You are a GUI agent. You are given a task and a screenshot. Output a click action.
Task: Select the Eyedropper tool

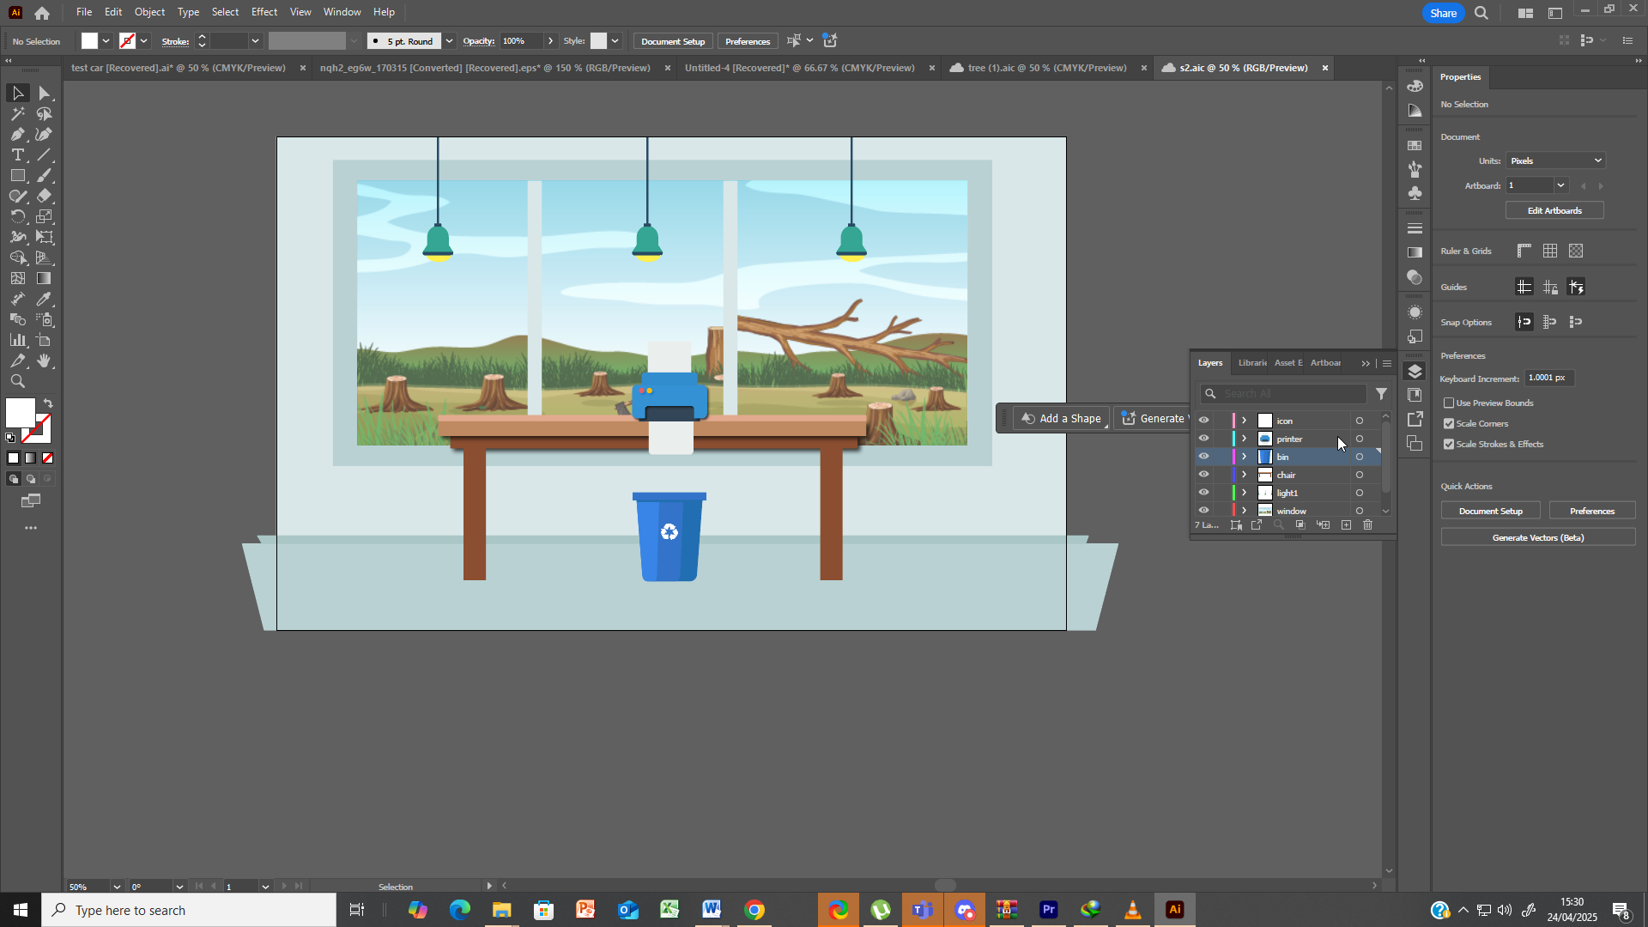click(44, 300)
